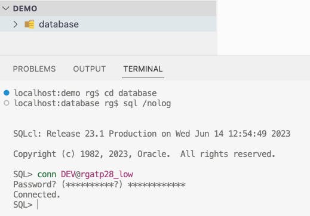Click the database folder icon
Image resolution: width=310 pixels, height=216 pixels.
(29, 24)
